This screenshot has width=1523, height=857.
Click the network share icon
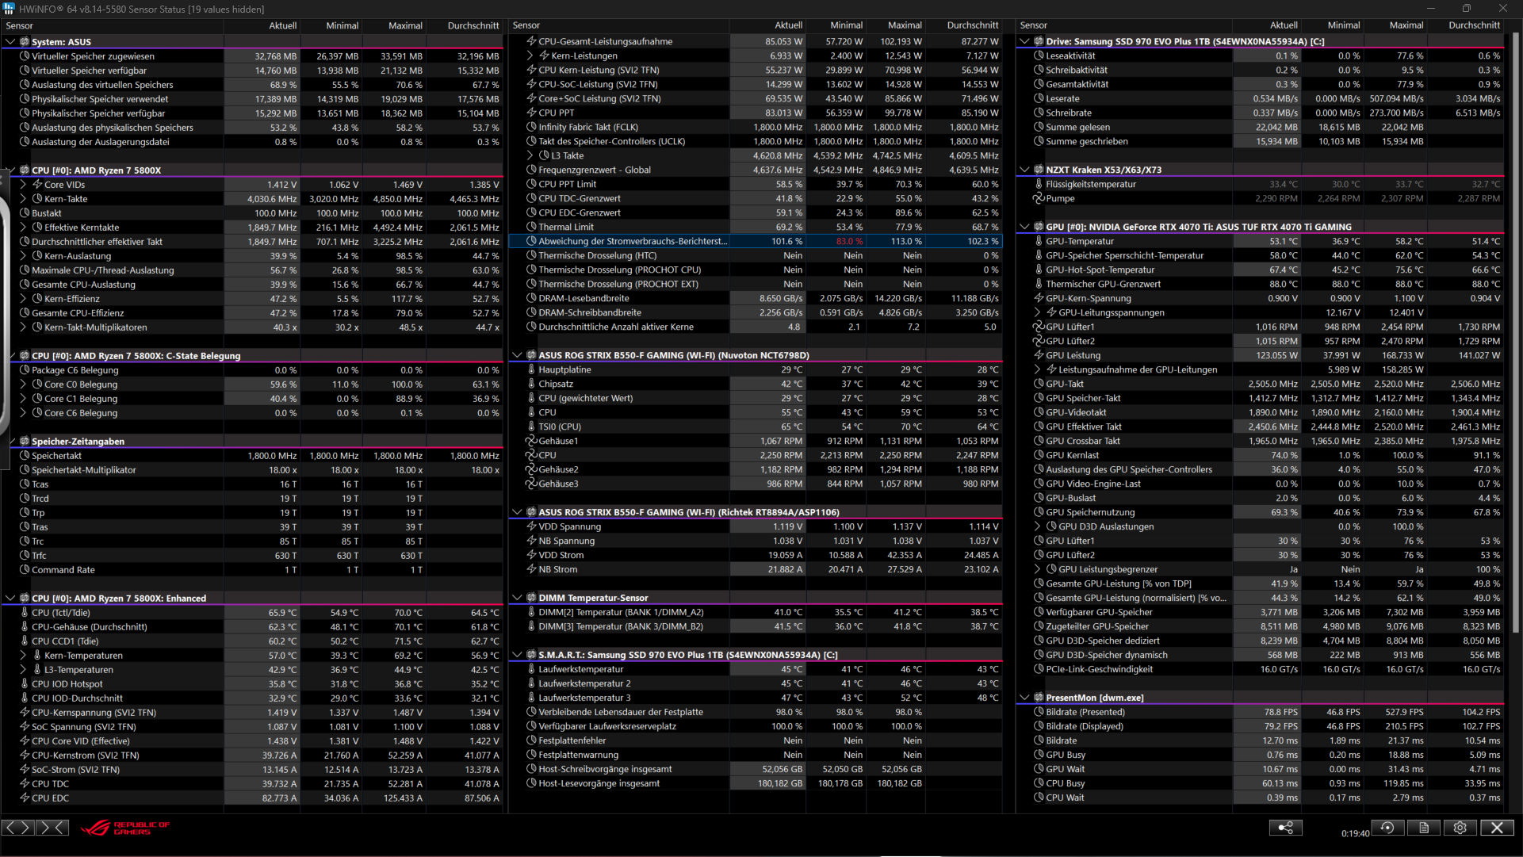[x=1285, y=828]
